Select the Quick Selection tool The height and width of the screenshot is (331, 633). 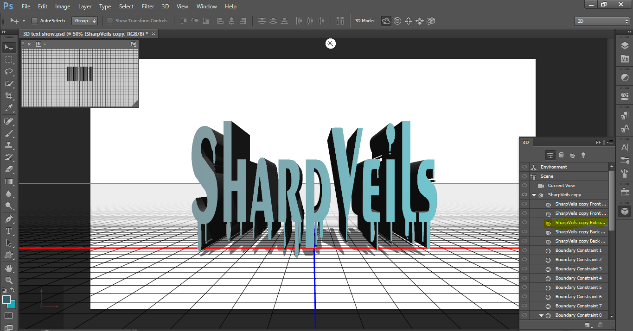point(9,84)
